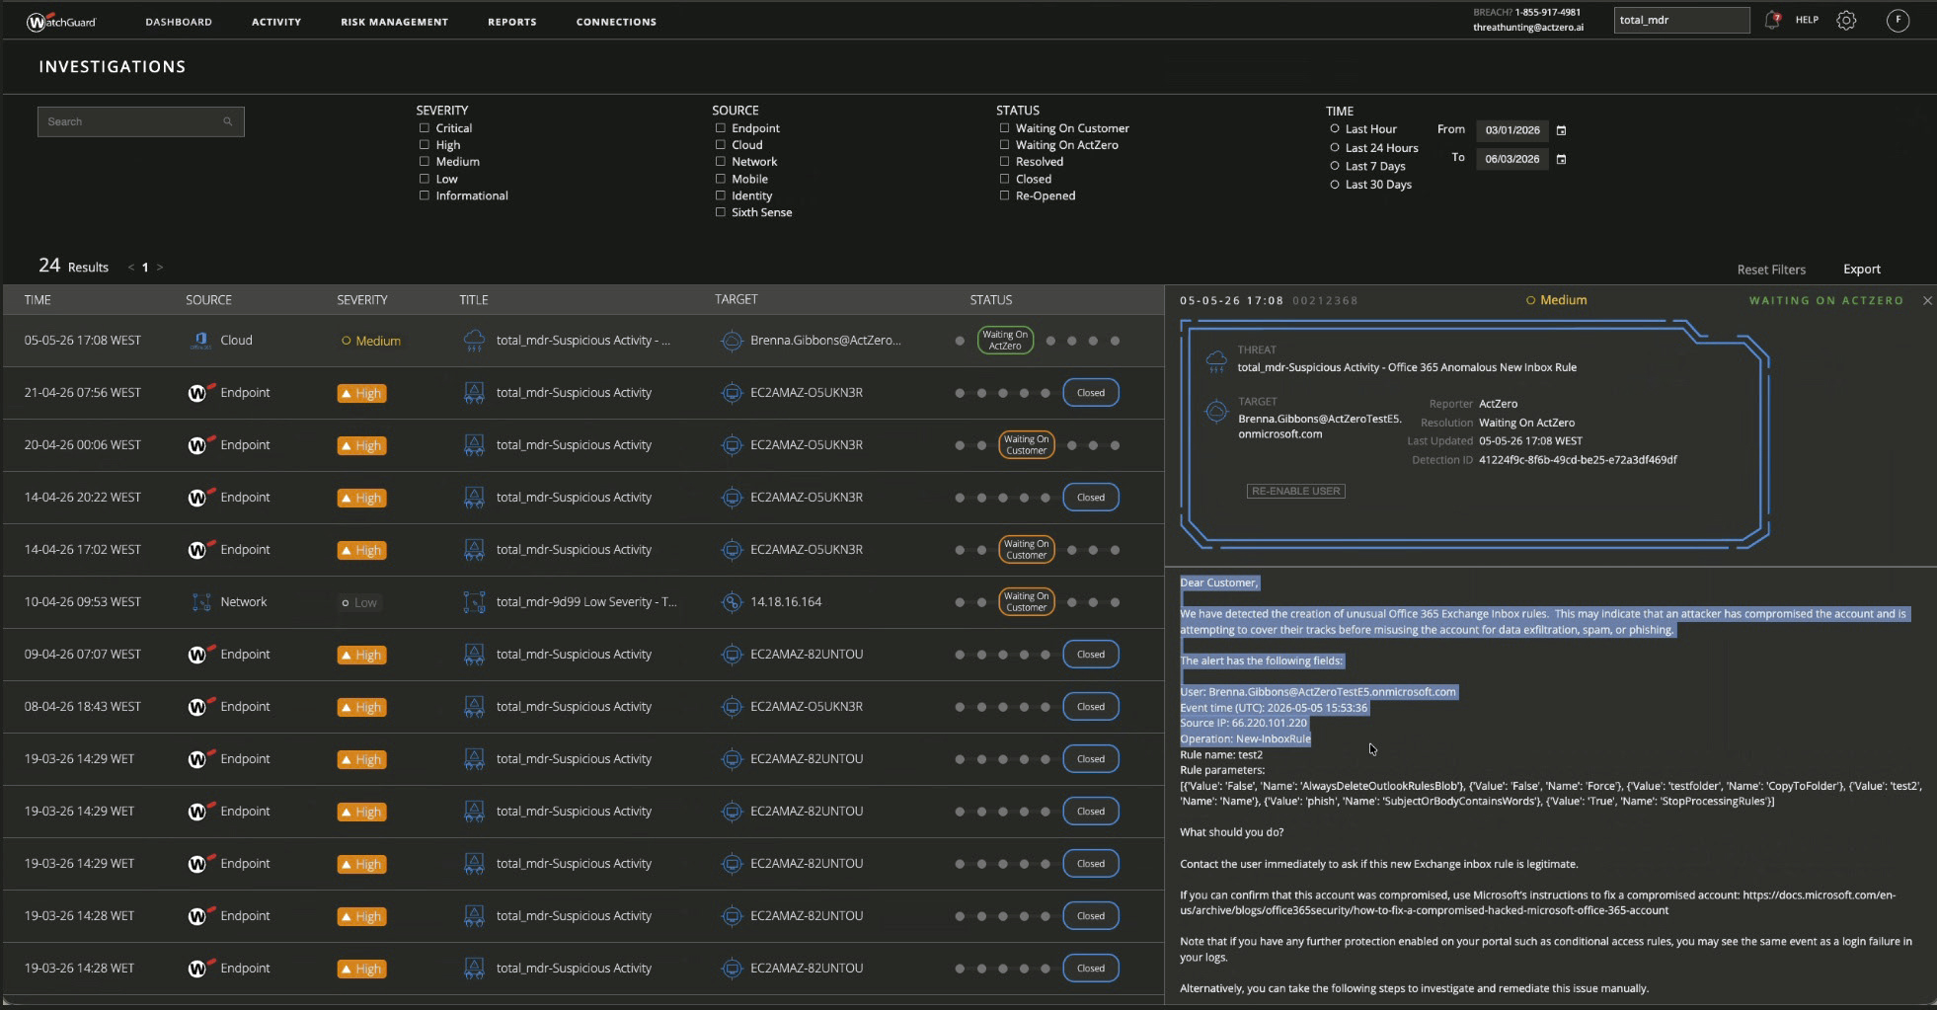Click the cloud threat icon in the detail panel

(1216, 360)
